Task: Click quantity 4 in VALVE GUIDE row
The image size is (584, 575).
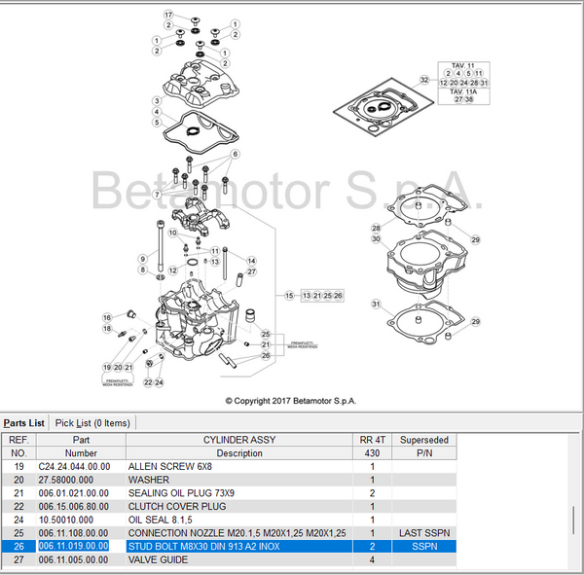Action: (372, 559)
